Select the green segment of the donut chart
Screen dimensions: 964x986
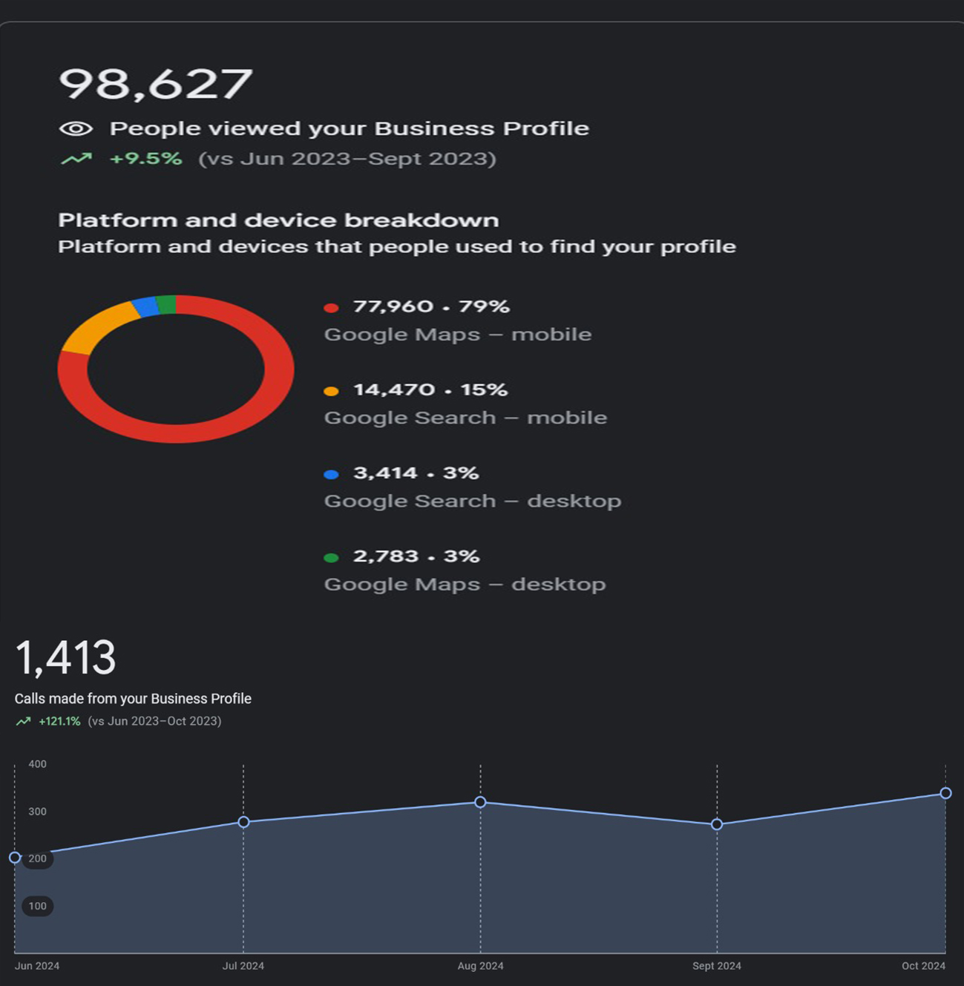(167, 304)
